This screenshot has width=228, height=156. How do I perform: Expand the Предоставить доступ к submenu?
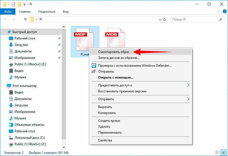pos(188,85)
